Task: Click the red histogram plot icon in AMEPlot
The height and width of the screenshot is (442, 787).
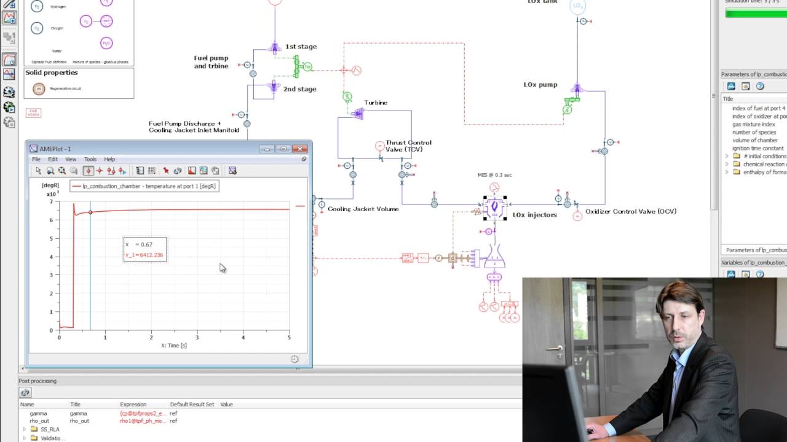Action: pos(192,171)
